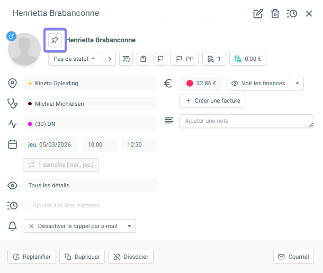The image size is (323, 273).
Task: Expand the Voir les finances dropdown arrow
Action: (x=298, y=83)
